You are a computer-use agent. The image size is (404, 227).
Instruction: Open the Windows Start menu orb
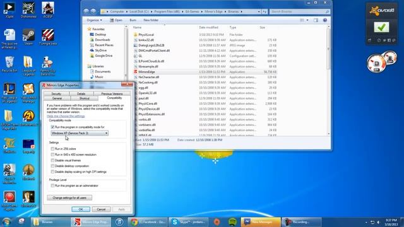(x=6, y=222)
